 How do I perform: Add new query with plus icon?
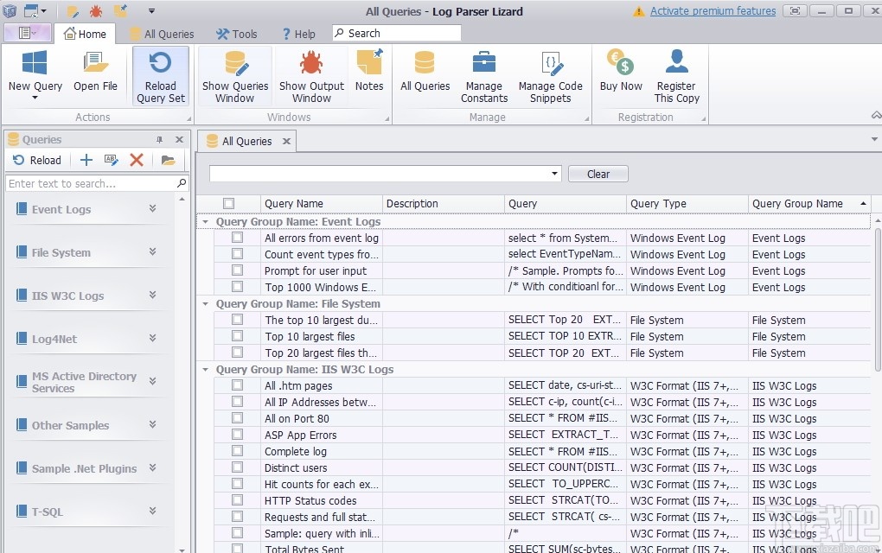coord(86,160)
